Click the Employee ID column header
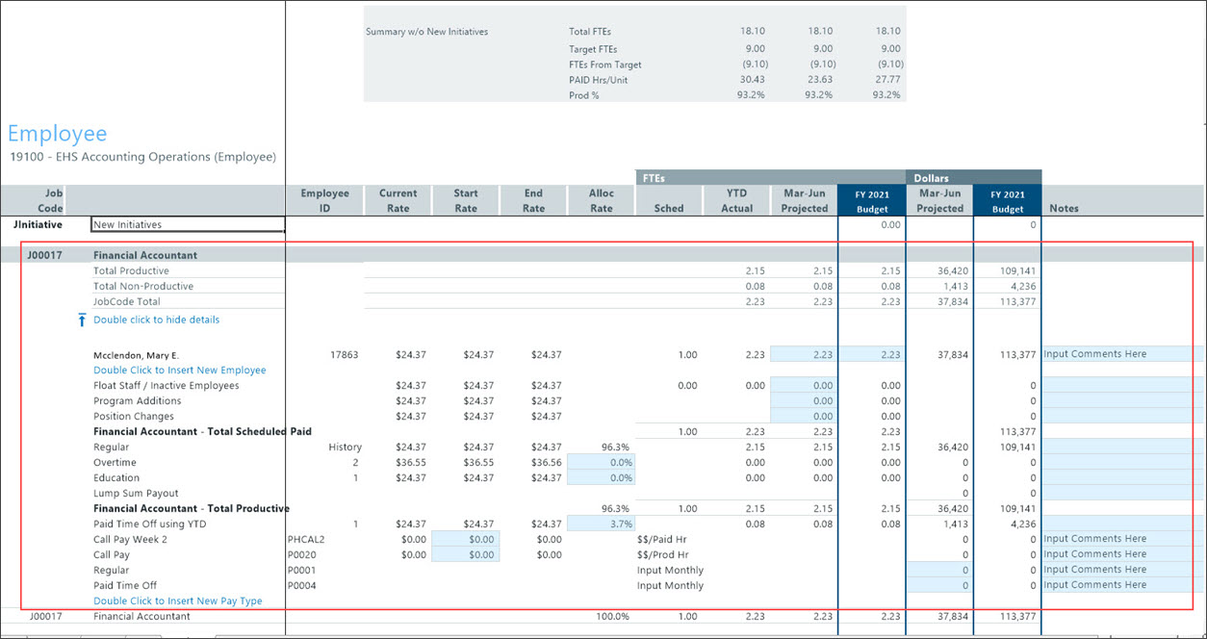This screenshot has width=1207, height=639. pyautogui.click(x=324, y=201)
